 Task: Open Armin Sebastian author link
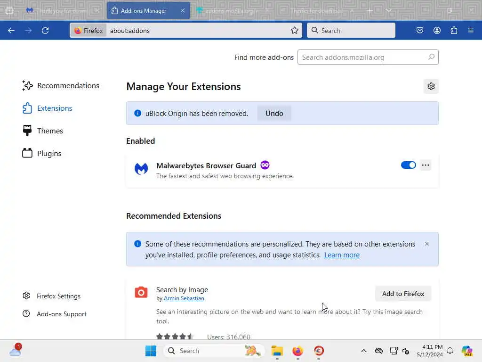pos(184,298)
